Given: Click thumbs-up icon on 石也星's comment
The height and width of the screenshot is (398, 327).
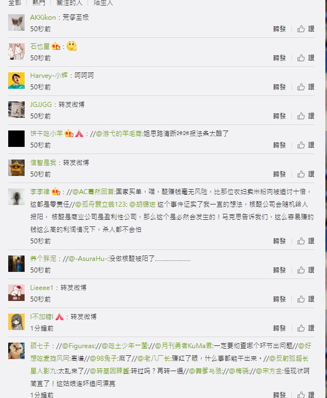Looking at the screenshot, I should (301, 58).
